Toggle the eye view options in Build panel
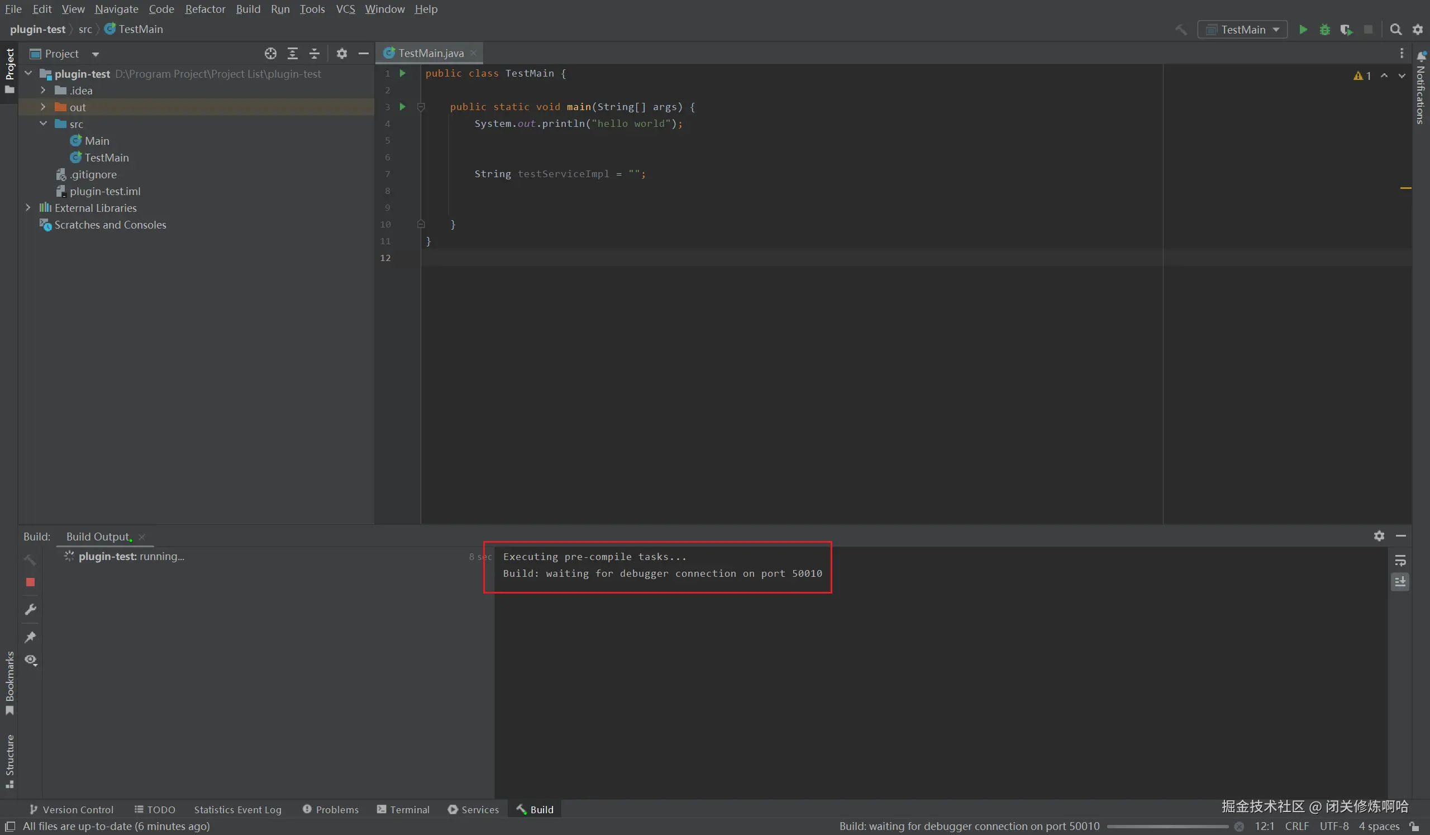The image size is (1430, 835). point(31,660)
